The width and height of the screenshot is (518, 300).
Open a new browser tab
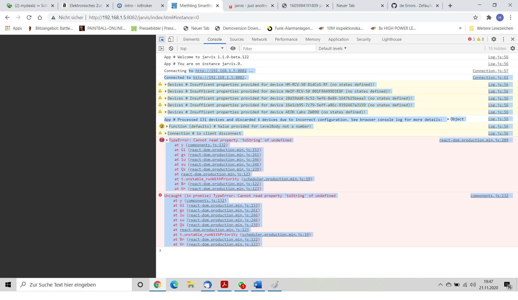(450, 6)
